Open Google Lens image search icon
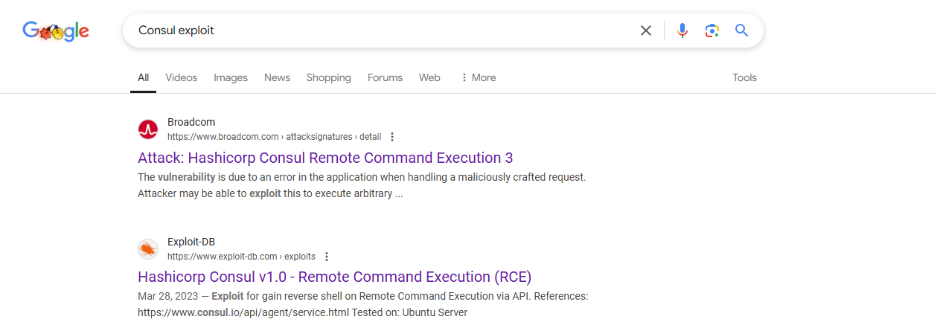 (x=712, y=30)
